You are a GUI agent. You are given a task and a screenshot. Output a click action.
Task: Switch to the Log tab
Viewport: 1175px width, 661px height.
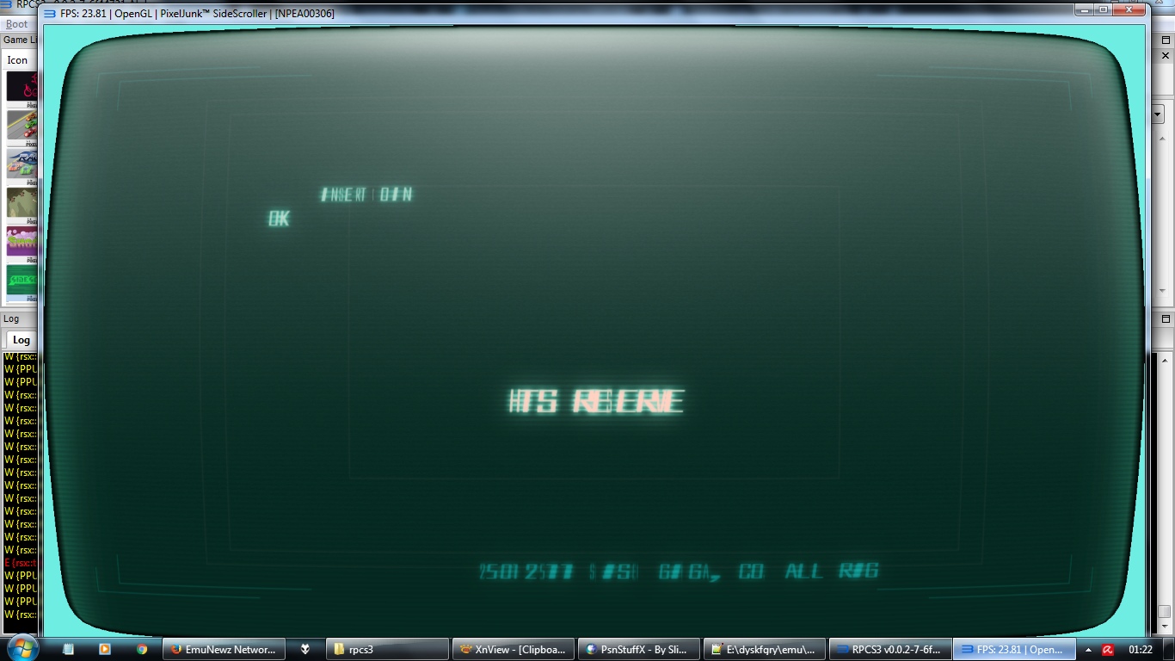click(21, 340)
